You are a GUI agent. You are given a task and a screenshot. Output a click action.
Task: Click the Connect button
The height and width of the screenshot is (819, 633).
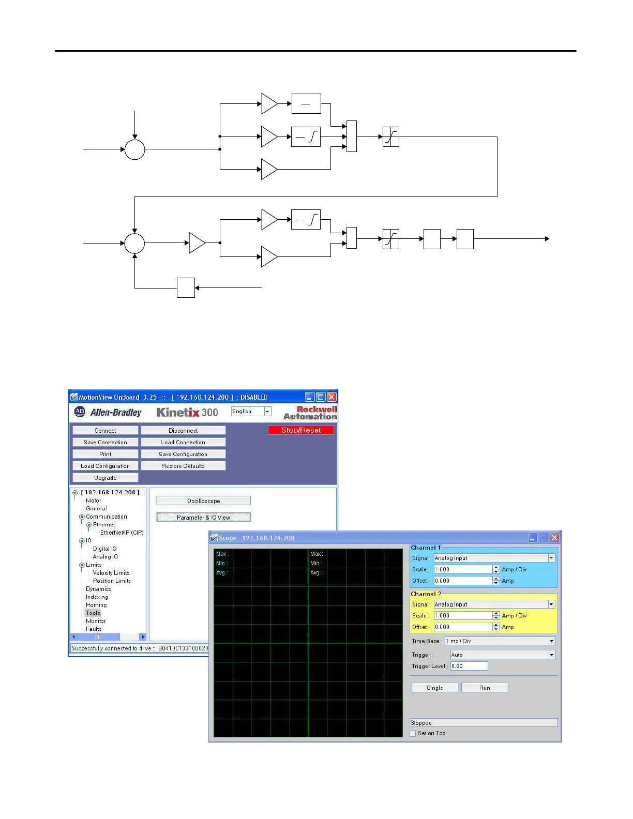106,430
